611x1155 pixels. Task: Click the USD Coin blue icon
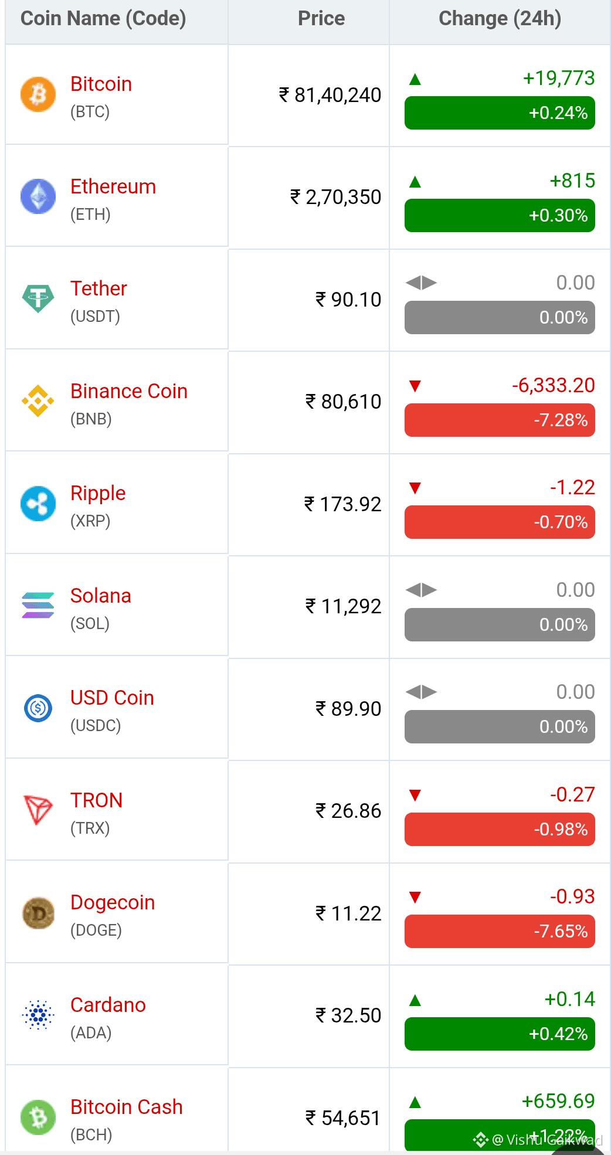38,708
